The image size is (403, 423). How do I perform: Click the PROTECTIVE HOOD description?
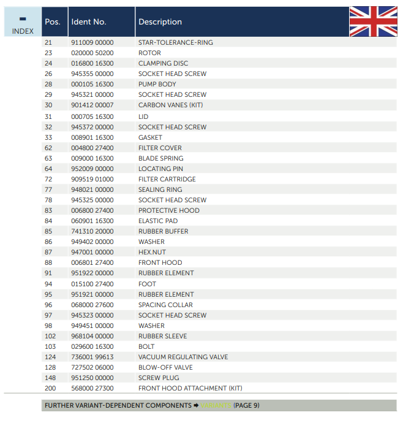click(168, 211)
